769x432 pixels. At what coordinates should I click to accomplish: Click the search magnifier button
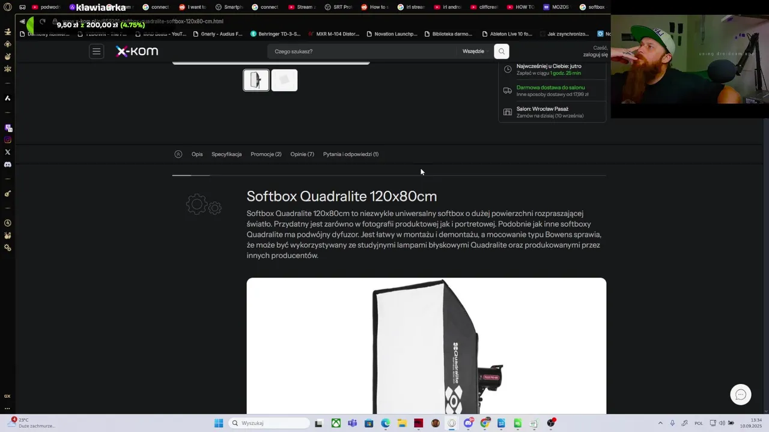pyautogui.click(x=502, y=52)
